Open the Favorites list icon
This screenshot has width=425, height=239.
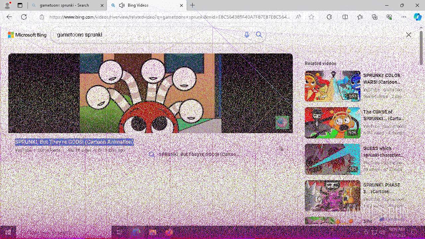pyautogui.click(x=360, y=17)
